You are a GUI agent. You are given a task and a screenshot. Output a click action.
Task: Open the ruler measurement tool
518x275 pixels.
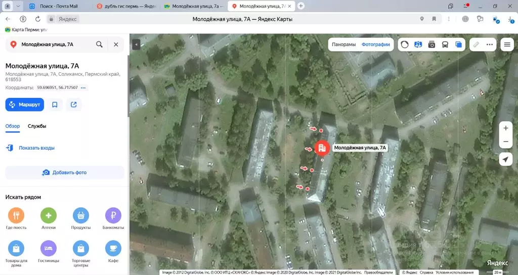476,44
